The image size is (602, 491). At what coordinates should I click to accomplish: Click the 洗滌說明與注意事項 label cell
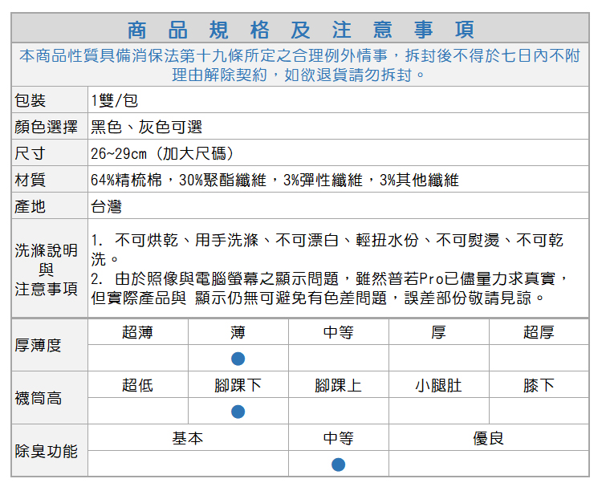[47, 270]
